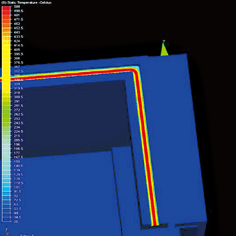Click the legend value 490.5
The width and height of the screenshot is (236, 236).
(x=19, y=11)
